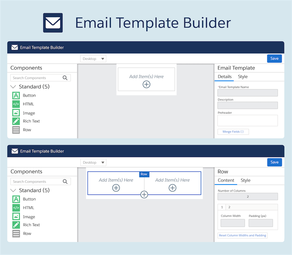Open the Desktop viewport dropdown

(93, 58)
